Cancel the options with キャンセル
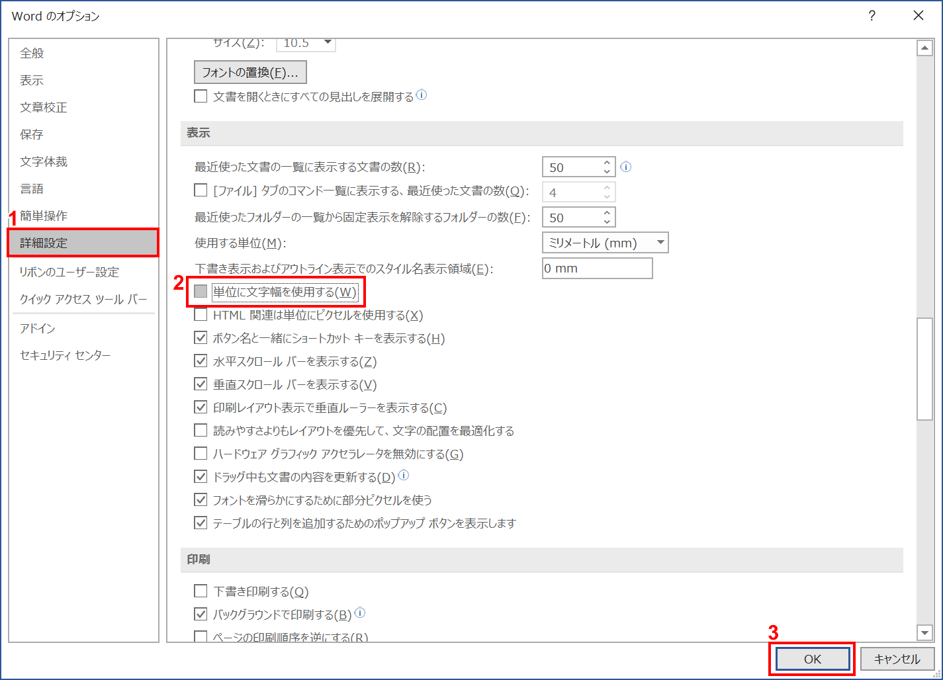Image resolution: width=943 pixels, height=680 pixels. (897, 659)
